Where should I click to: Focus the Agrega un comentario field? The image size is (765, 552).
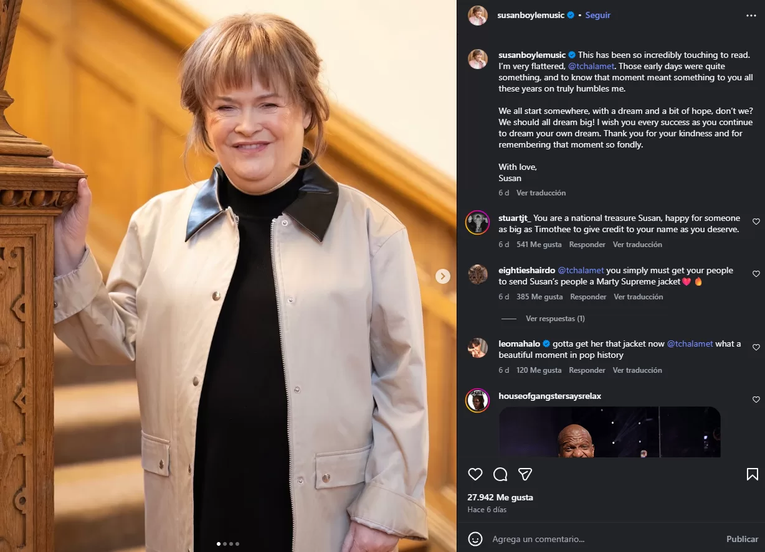(x=598, y=539)
